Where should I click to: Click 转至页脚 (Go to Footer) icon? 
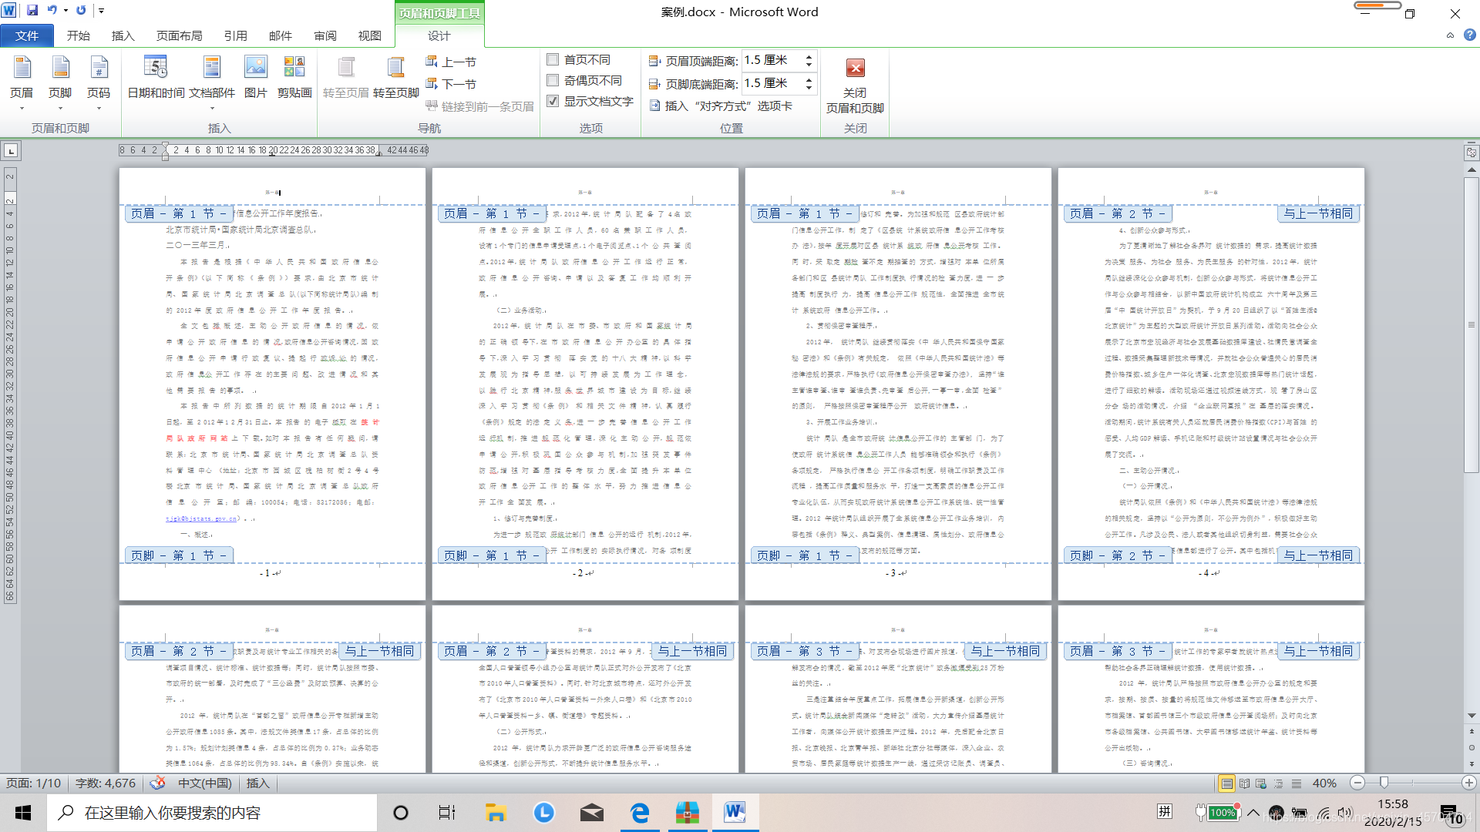[395, 69]
